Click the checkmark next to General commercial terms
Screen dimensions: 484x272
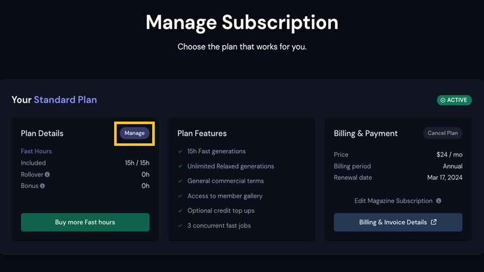[x=180, y=181]
